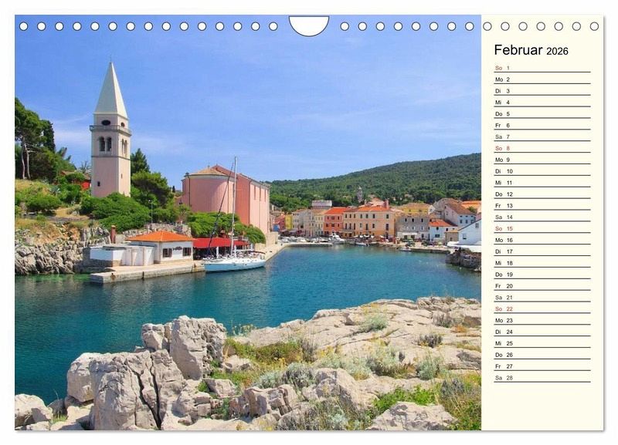Image resolution: width=618 pixels, height=445 pixels.
Task: Select the So 15 date row
Action: (542, 228)
